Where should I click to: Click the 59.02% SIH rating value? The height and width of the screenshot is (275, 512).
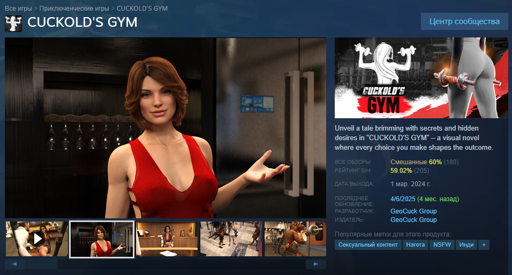click(x=401, y=171)
